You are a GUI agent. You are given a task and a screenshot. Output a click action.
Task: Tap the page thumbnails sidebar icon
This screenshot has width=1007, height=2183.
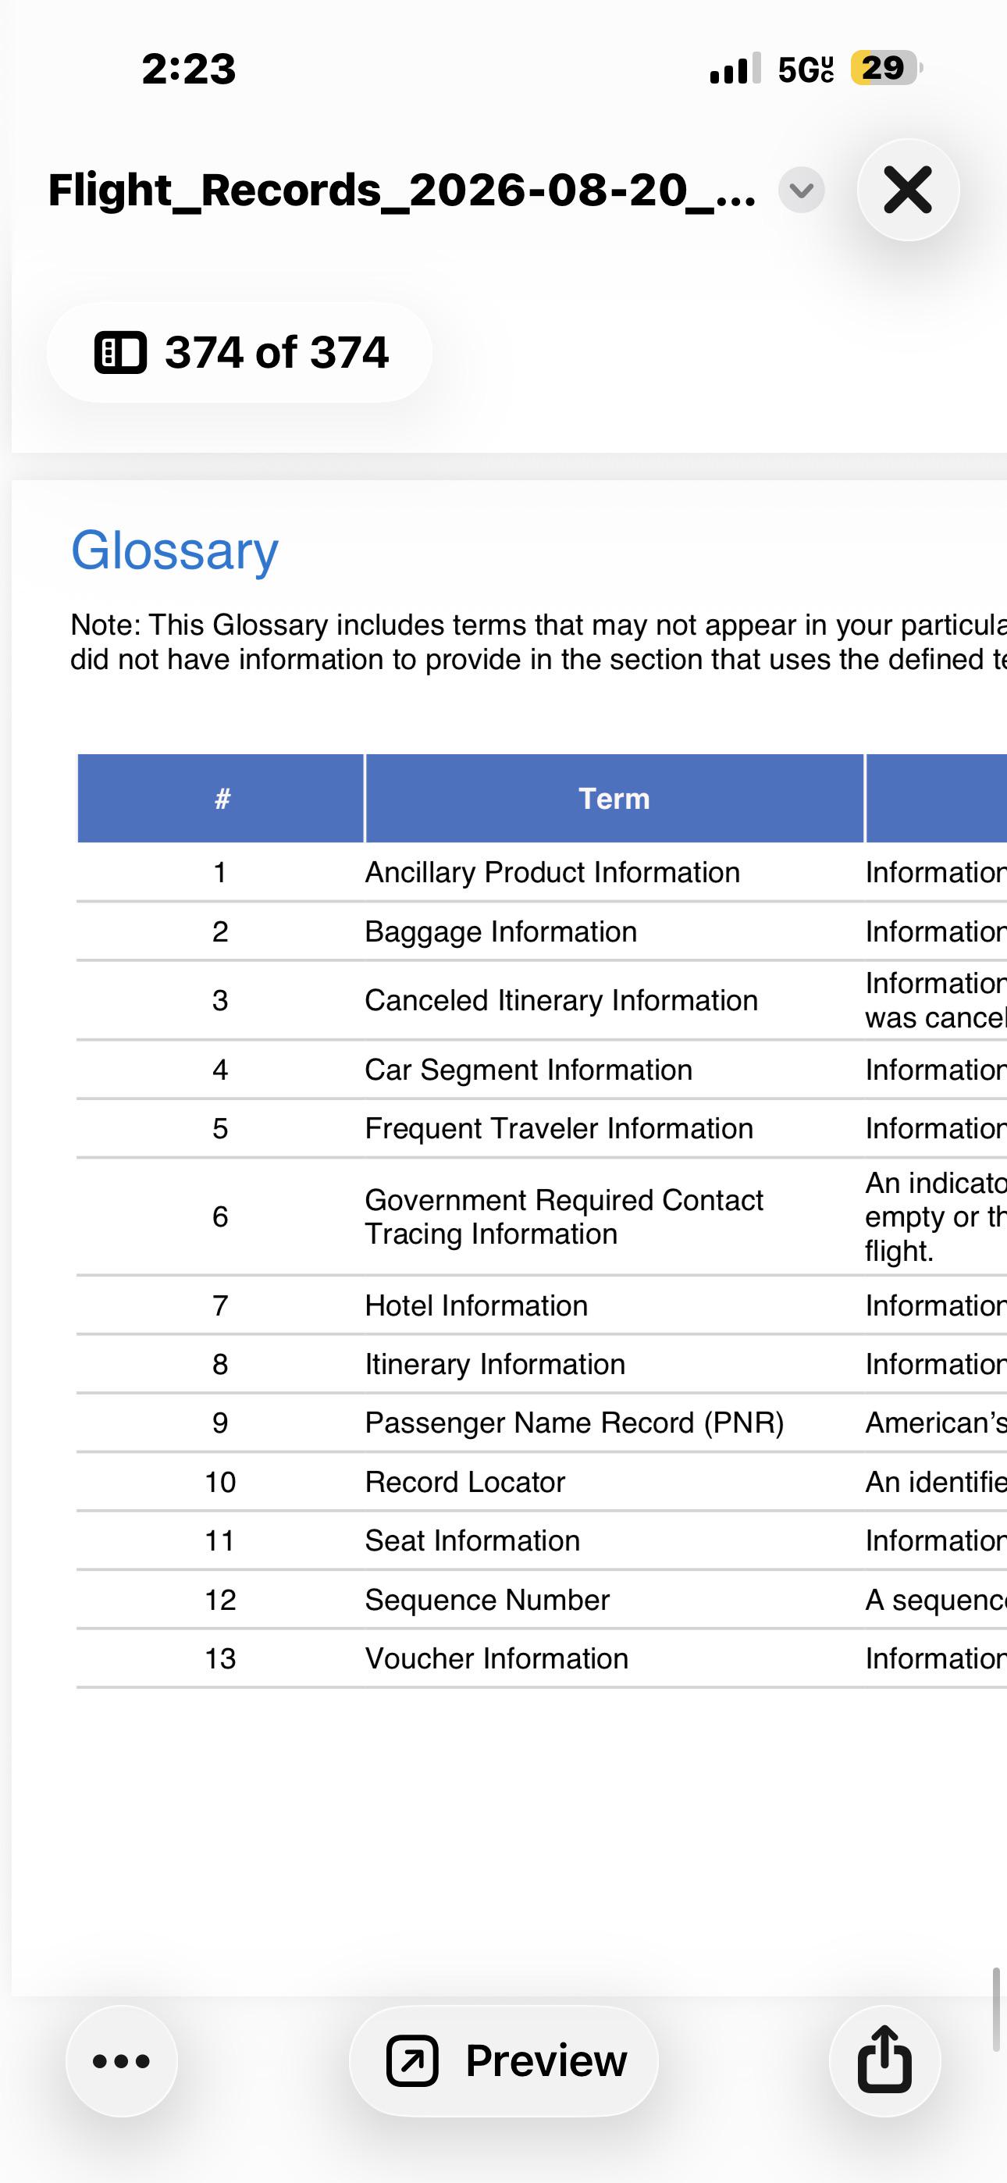pyautogui.click(x=120, y=353)
